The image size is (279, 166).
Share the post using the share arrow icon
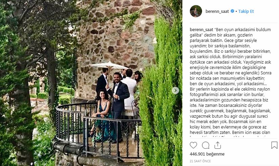pyautogui.click(x=218, y=145)
